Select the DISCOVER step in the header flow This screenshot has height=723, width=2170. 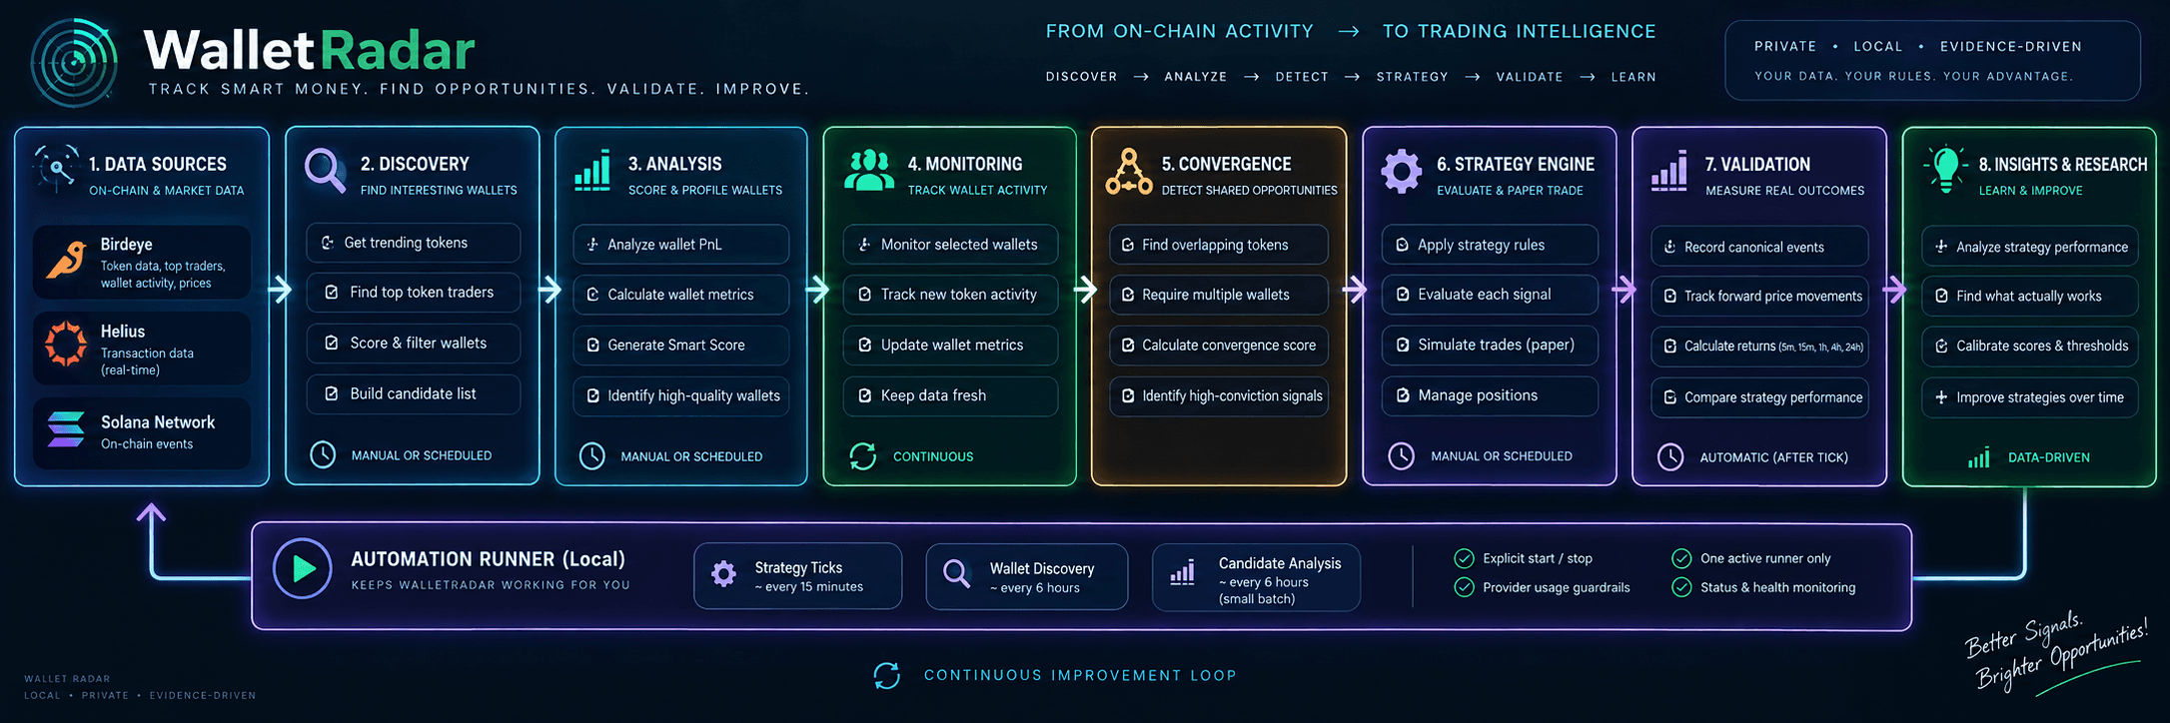click(1082, 77)
